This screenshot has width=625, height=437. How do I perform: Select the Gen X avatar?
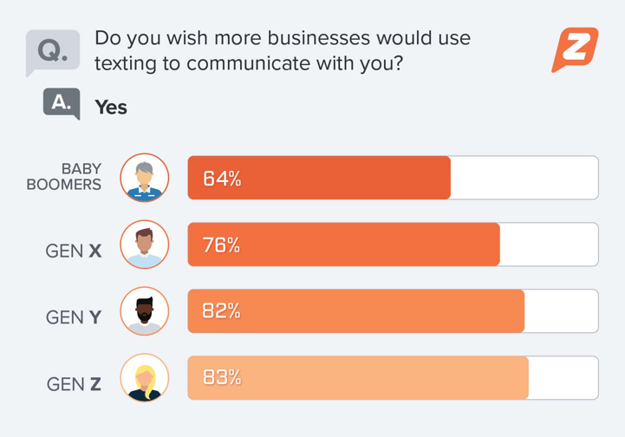pyautogui.click(x=145, y=245)
